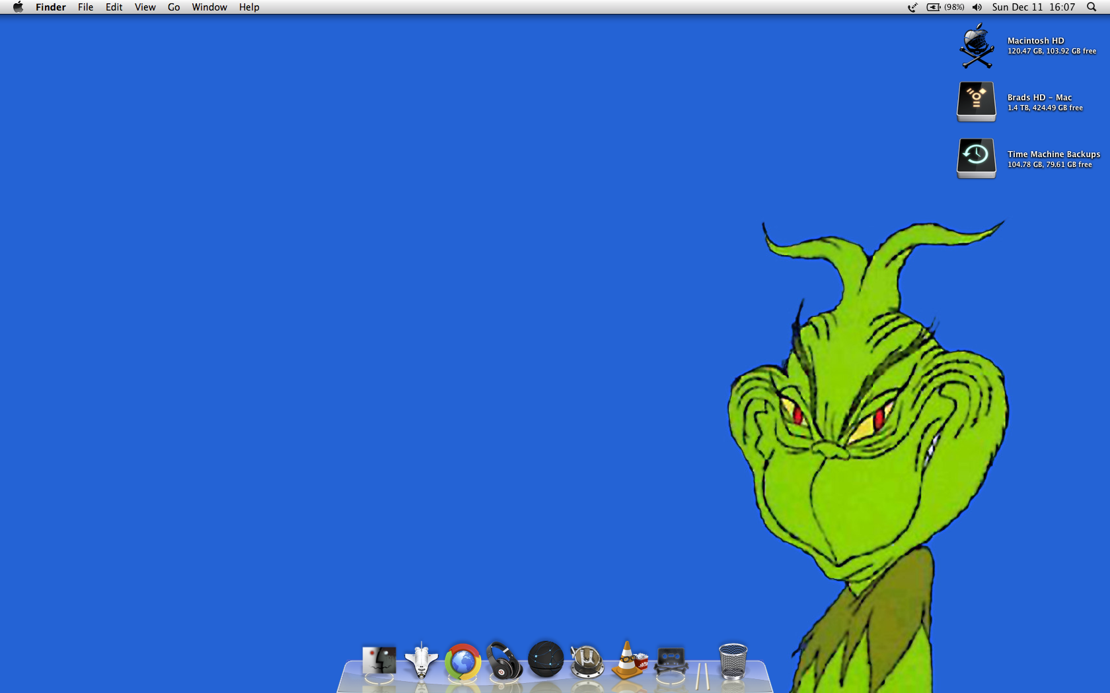Image resolution: width=1110 pixels, height=693 pixels.
Task: Open the cassette skull app in Dock
Action: [671, 661]
